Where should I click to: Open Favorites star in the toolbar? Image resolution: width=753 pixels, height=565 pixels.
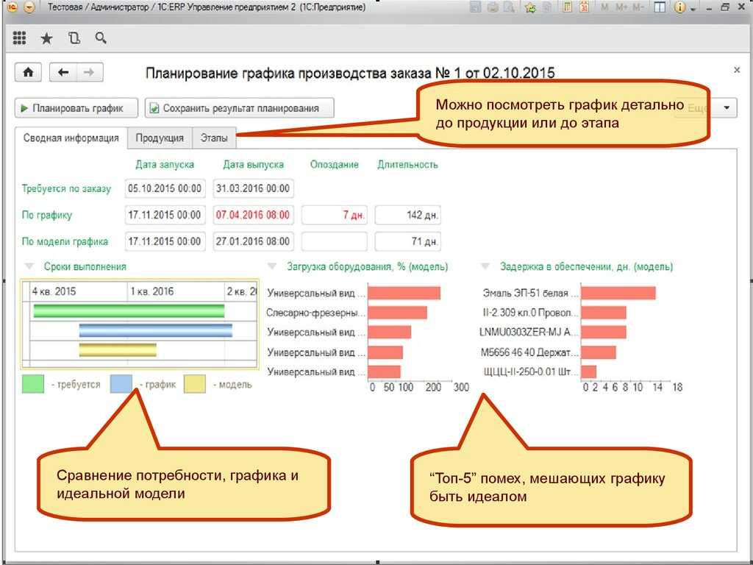[x=46, y=38]
